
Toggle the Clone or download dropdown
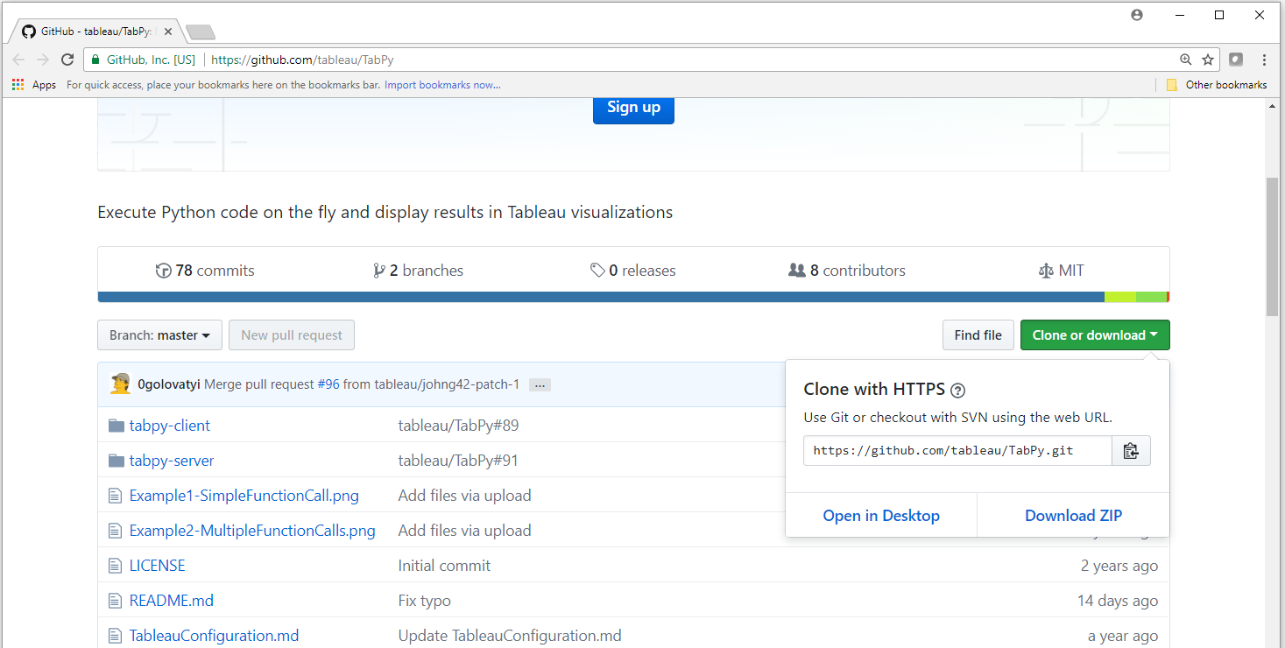pyautogui.click(x=1095, y=335)
